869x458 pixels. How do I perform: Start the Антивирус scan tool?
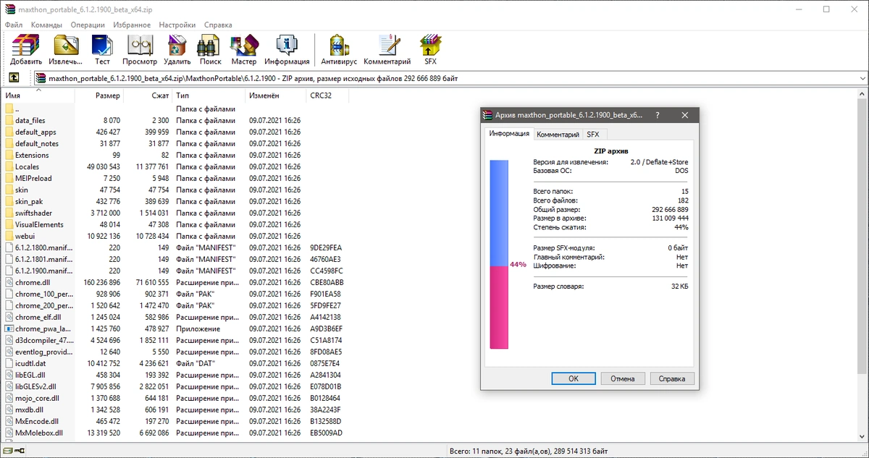pyautogui.click(x=339, y=45)
